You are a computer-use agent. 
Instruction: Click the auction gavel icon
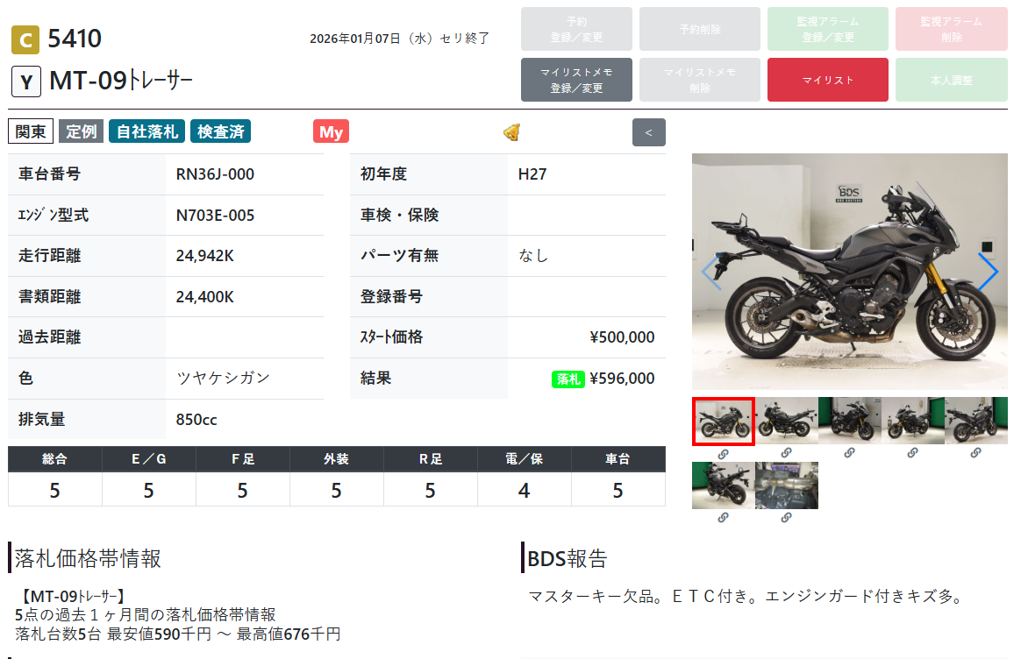[x=512, y=132]
